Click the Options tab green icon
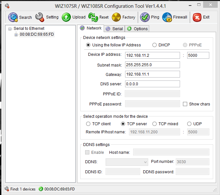Screen dimensions: 220x195 [x=129, y=29]
